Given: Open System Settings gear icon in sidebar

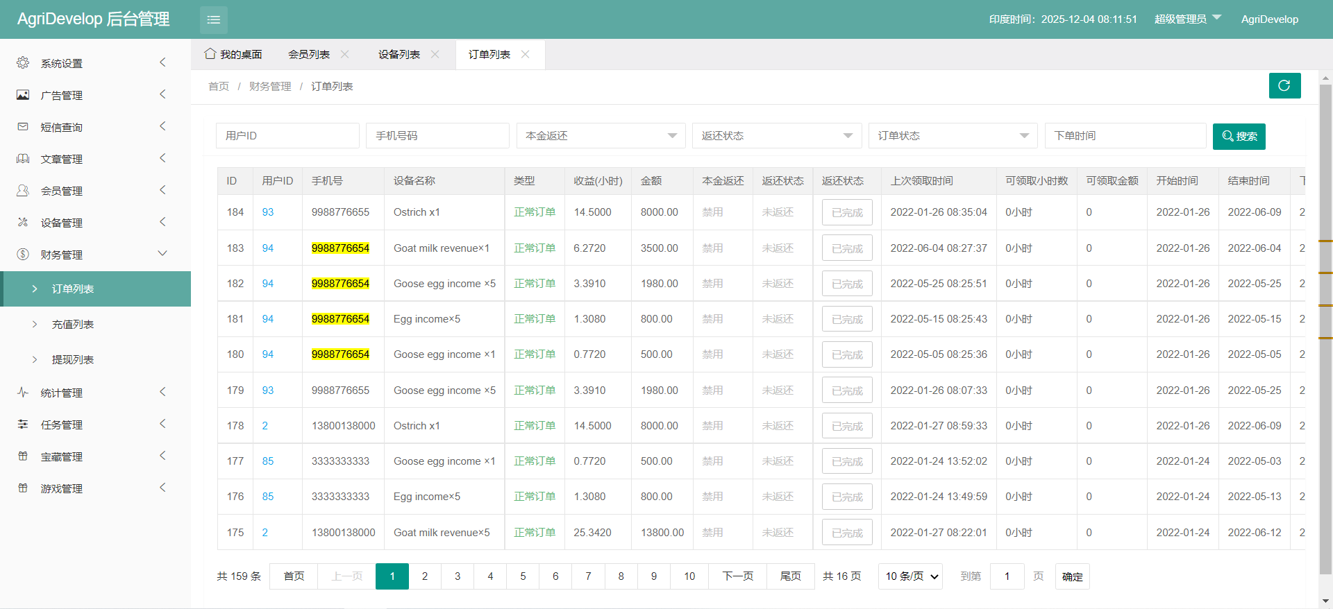Looking at the screenshot, I should (x=23, y=63).
